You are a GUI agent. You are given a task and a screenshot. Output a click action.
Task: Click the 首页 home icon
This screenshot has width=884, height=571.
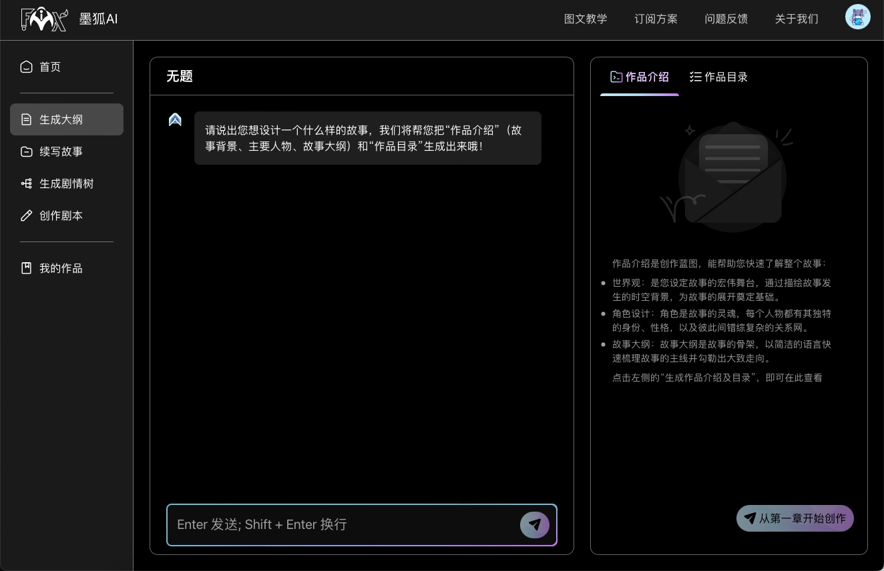pos(27,67)
